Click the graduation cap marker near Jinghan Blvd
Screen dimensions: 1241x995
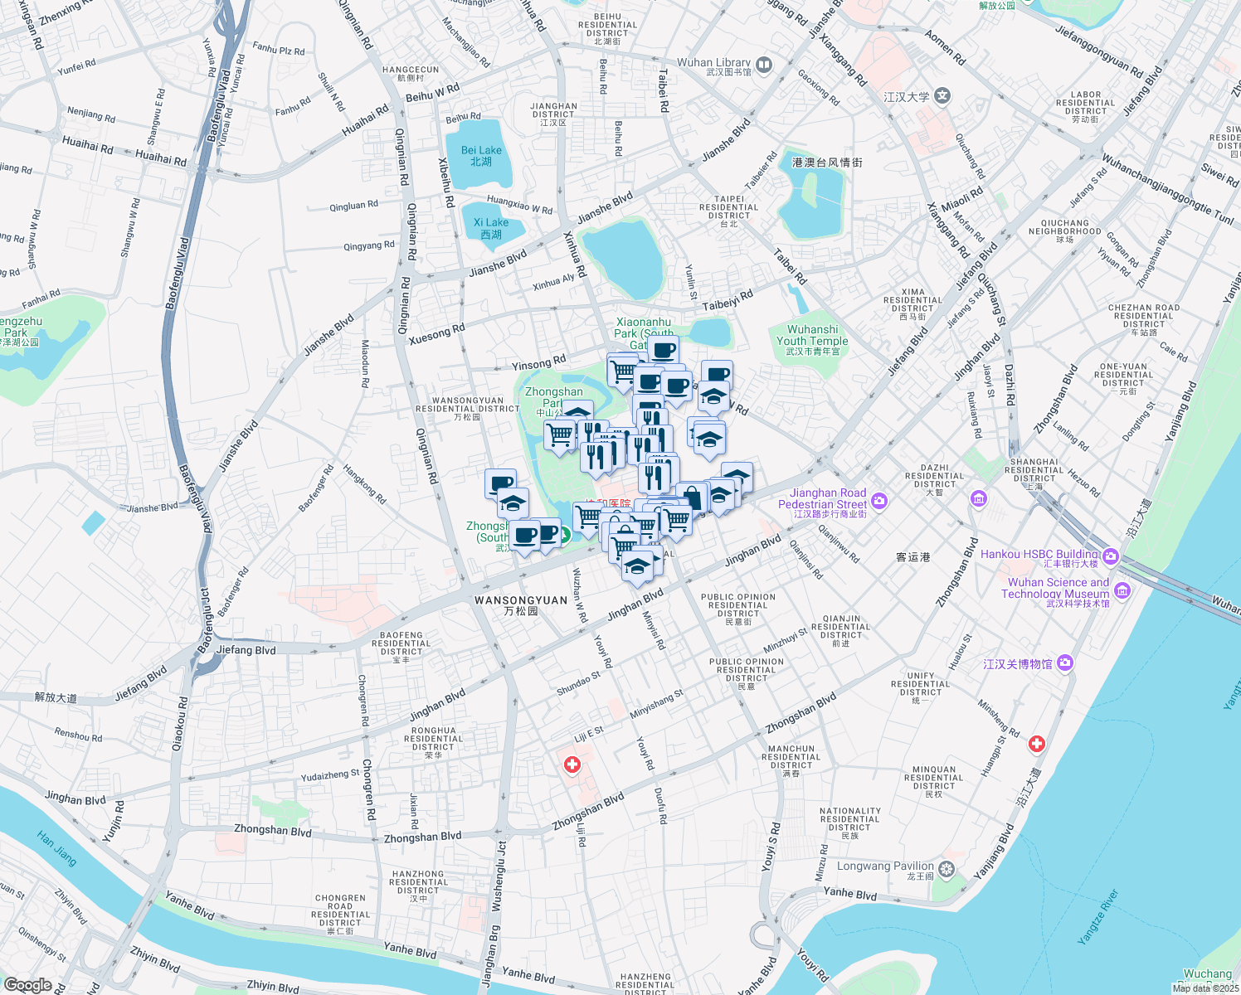click(638, 568)
